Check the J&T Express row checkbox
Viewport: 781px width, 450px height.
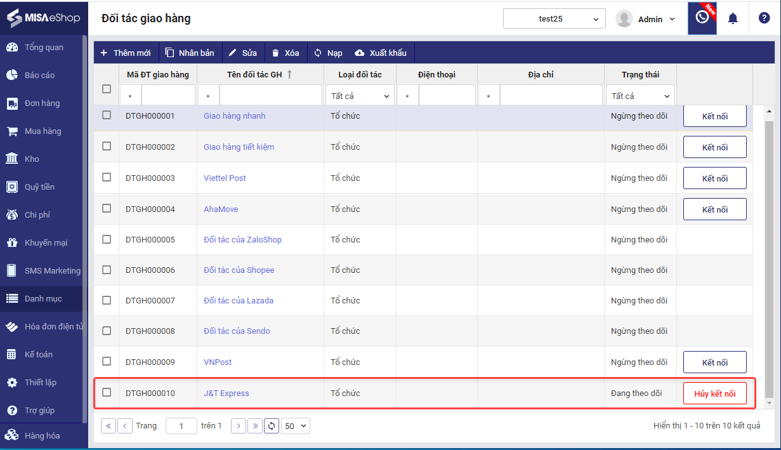(107, 392)
